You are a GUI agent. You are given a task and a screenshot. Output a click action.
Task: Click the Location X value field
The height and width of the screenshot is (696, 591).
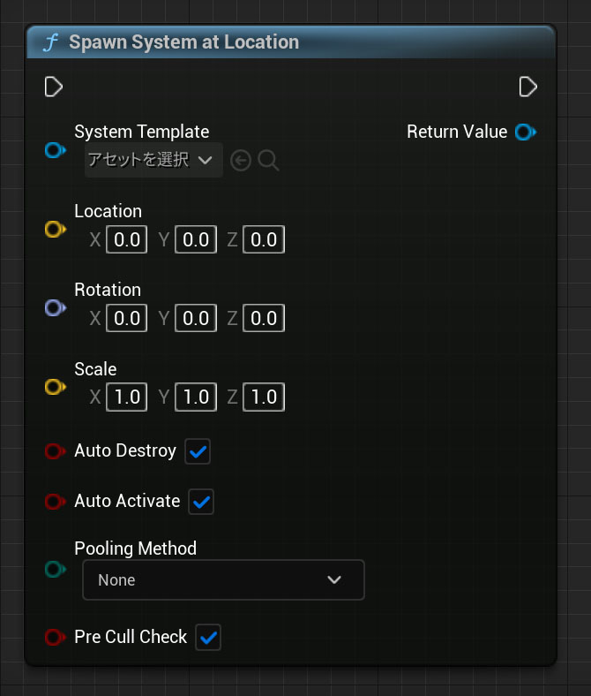(x=127, y=240)
